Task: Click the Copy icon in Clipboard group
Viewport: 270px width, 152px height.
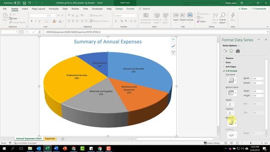Action: click(10, 18)
